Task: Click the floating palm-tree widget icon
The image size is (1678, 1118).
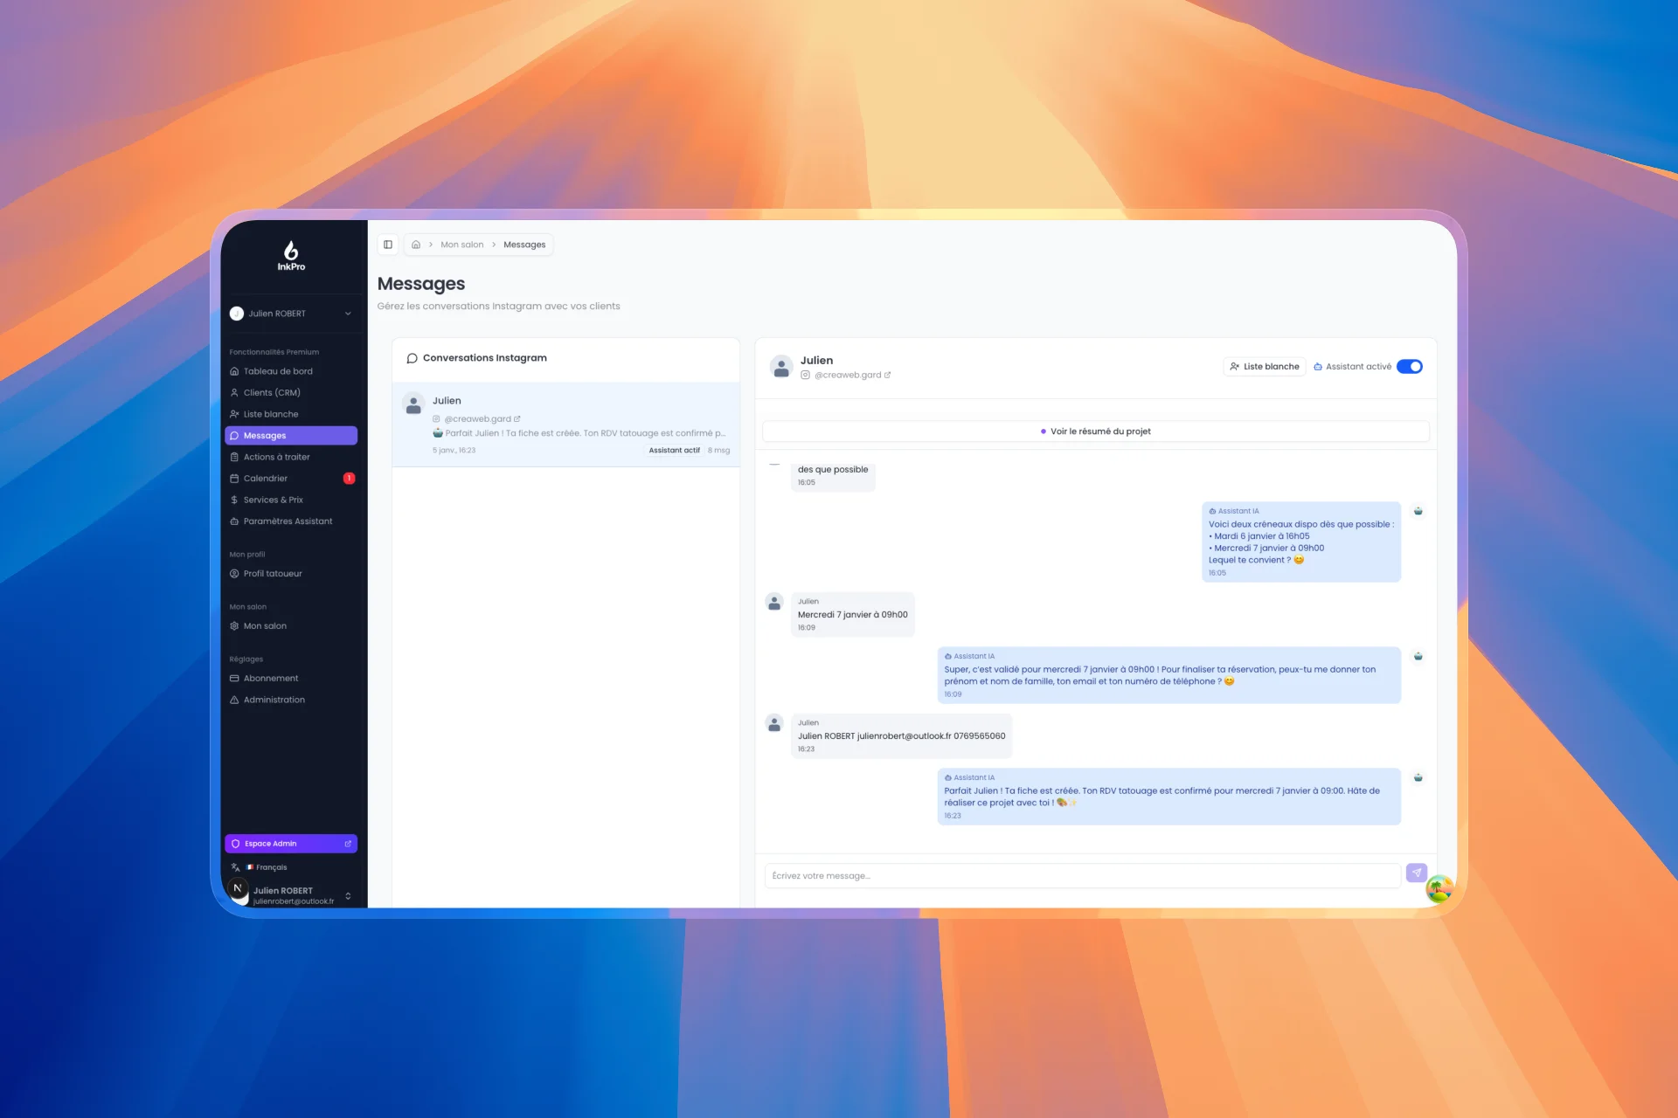Action: coord(1439,889)
